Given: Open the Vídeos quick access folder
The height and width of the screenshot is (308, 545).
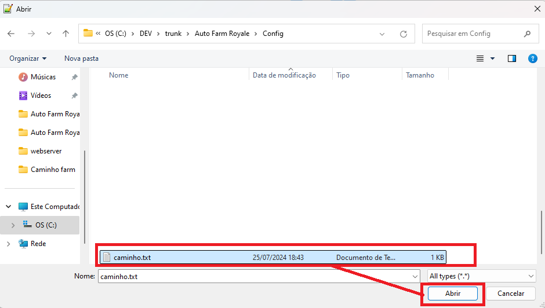Looking at the screenshot, I should click(41, 96).
